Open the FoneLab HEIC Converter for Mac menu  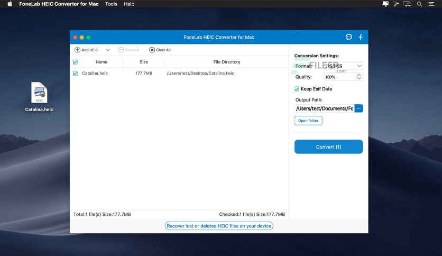[x=59, y=4]
